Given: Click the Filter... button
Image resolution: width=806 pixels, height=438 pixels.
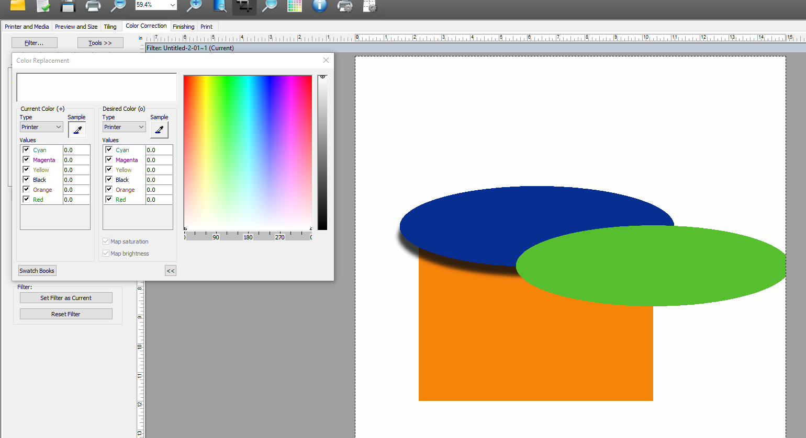Looking at the screenshot, I should pos(34,43).
